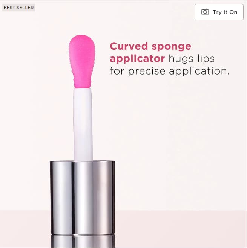Click the white applicator wand stem
This screenshot has width=247, height=248.
[x=83, y=125]
